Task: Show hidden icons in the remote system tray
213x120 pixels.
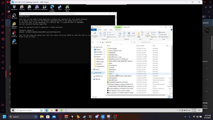Action: point(177,110)
